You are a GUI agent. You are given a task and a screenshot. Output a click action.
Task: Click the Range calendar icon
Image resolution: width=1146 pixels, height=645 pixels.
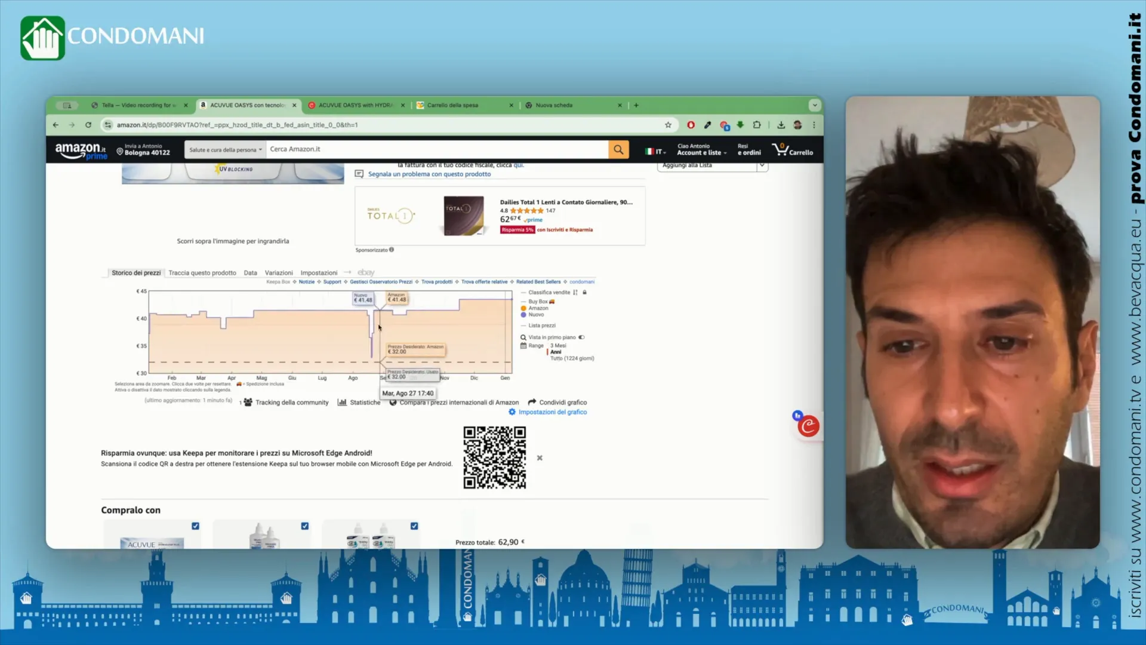[x=523, y=346]
